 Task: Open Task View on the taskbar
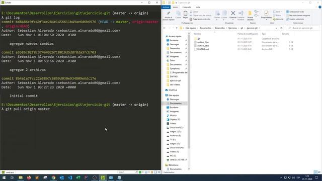[12, 177]
